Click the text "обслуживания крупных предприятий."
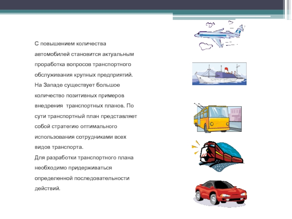 coord(84,75)
